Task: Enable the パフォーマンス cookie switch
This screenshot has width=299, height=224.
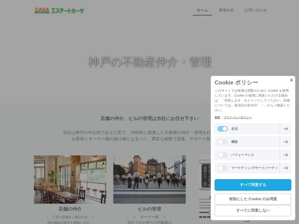Action: point(222,155)
